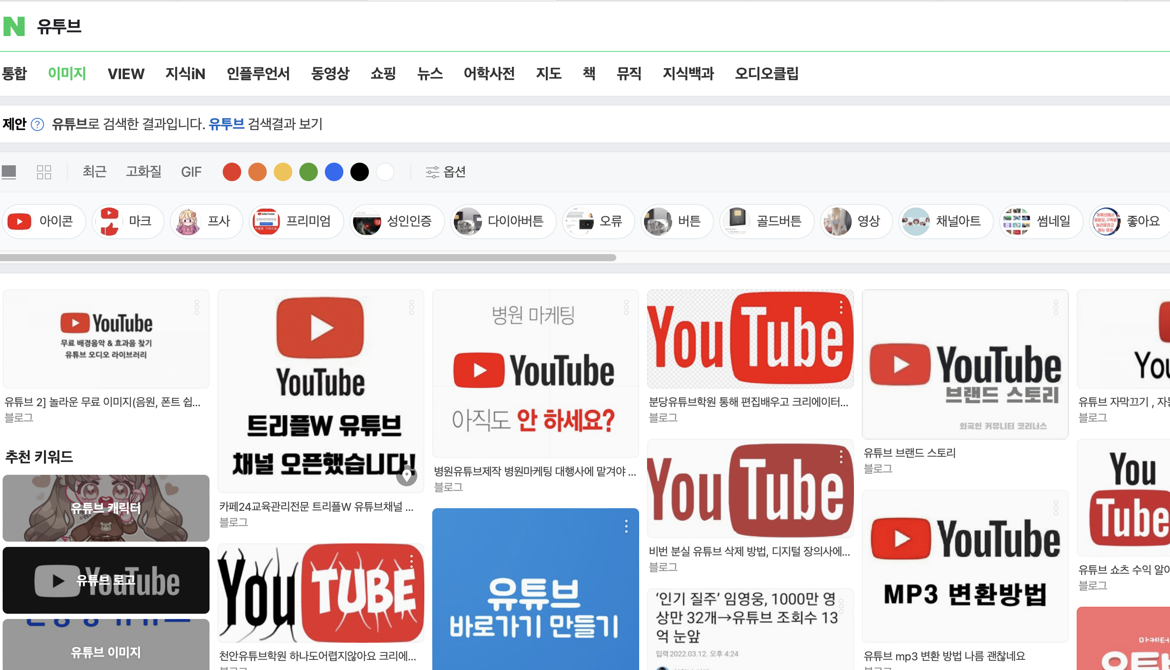Toggle the 고화질 filter
The image size is (1170, 670).
click(143, 172)
